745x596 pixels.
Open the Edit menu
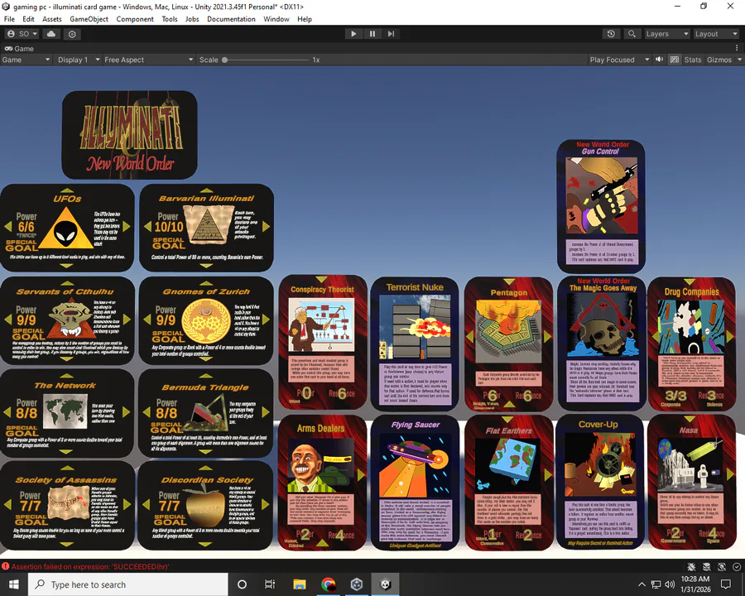click(28, 19)
